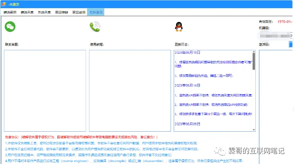Click the 2023年09月19日 update log entry
The image size is (294, 164).
point(187,52)
